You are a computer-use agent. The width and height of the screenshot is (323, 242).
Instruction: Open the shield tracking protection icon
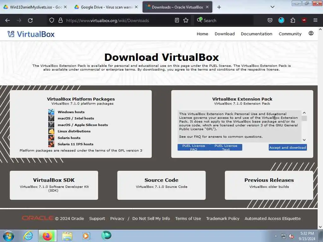52,20
